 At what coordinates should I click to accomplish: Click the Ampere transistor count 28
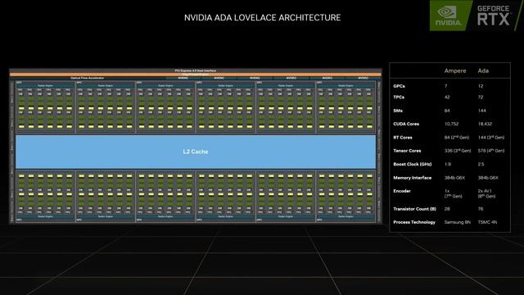click(x=447, y=209)
